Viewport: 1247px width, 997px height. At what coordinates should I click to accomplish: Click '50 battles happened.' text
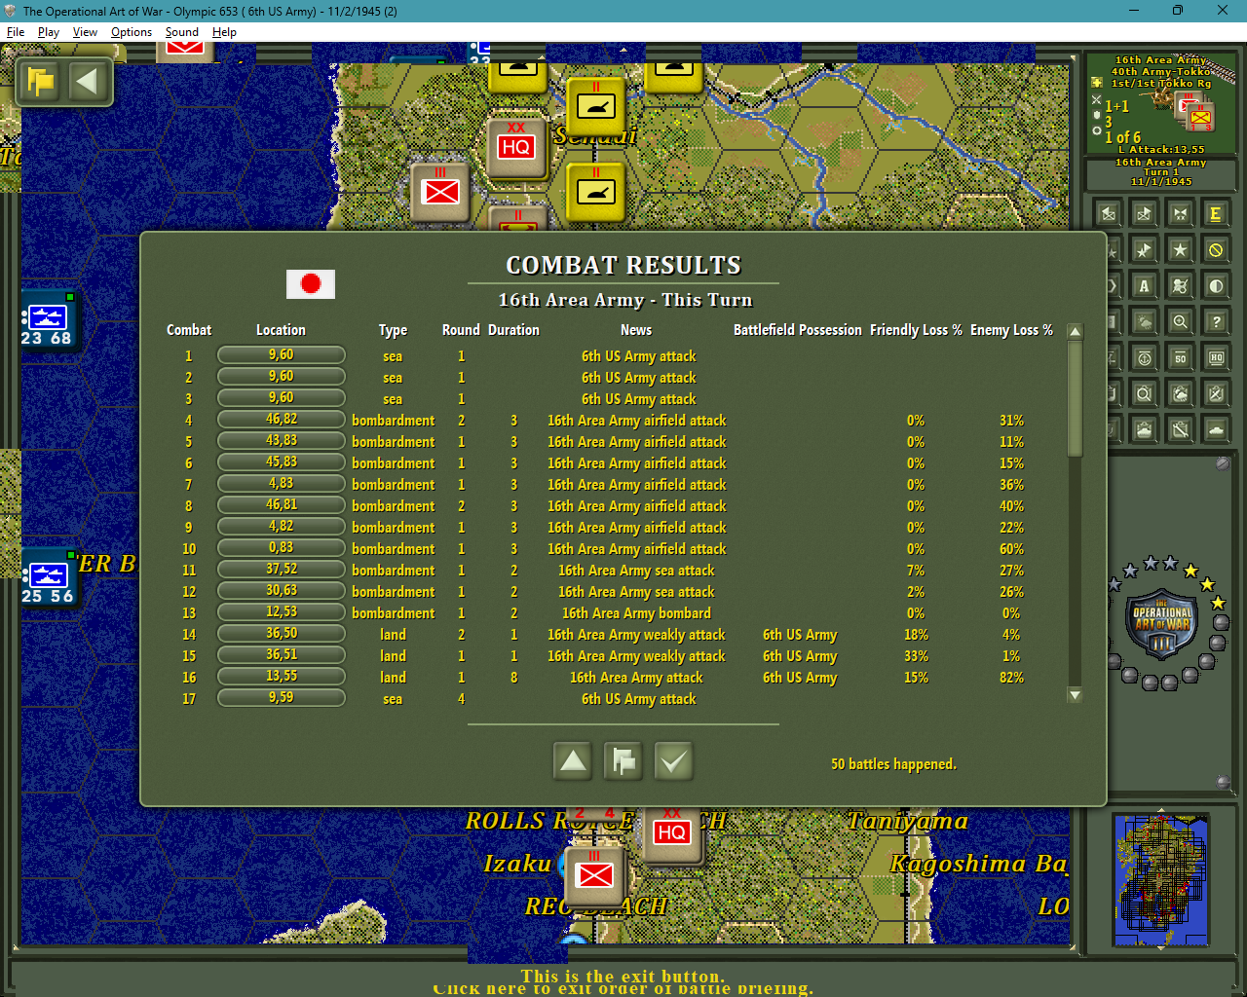[x=893, y=764]
